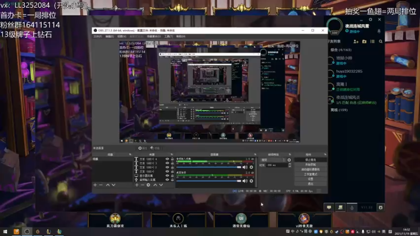Open source properties gear in Sources toolbar

pos(149,185)
